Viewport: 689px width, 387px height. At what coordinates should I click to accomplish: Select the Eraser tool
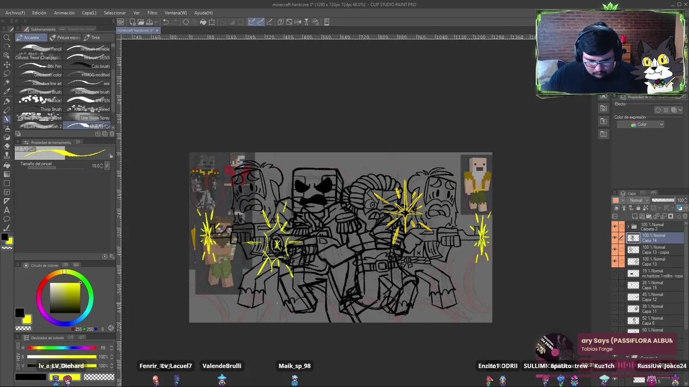point(6,146)
